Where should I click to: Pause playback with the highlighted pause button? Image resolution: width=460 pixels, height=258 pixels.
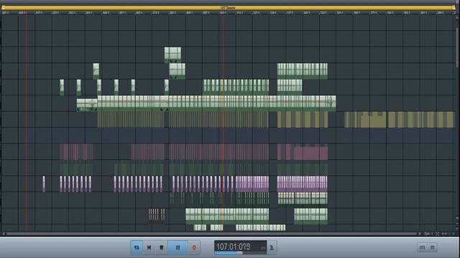point(178,247)
